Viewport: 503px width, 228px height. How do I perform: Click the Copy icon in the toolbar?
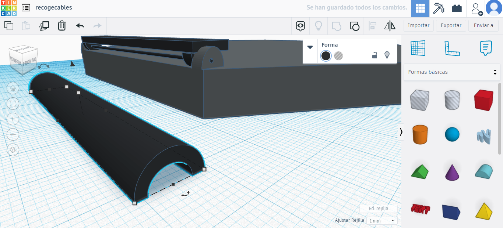tap(8, 26)
